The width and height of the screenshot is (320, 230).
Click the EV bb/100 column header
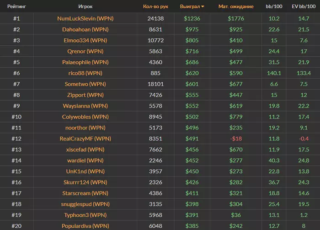304,6
